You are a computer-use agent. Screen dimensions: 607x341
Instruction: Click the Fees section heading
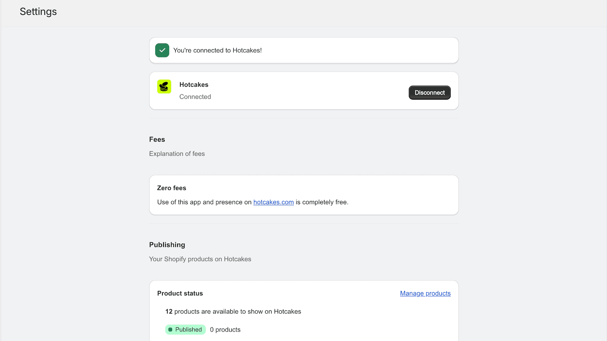157,139
